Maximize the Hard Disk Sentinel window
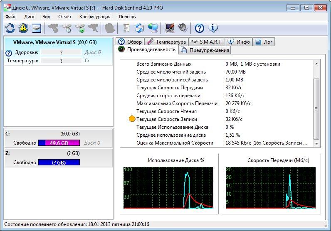 [306, 8]
